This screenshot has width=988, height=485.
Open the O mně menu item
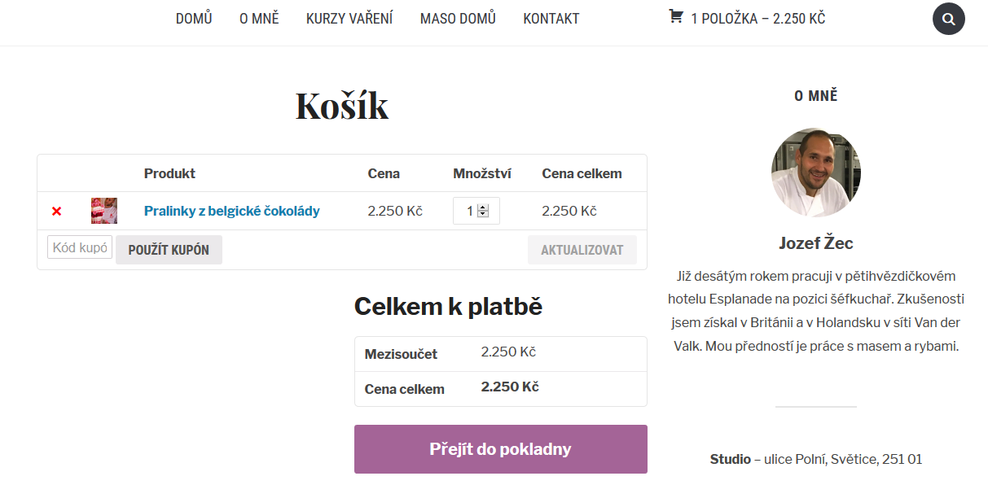pyautogui.click(x=259, y=19)
